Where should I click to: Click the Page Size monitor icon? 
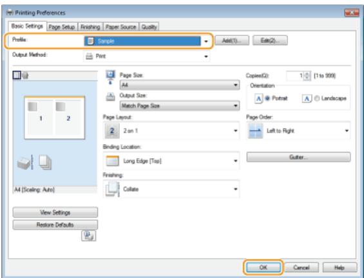click(x=111, y=77)
